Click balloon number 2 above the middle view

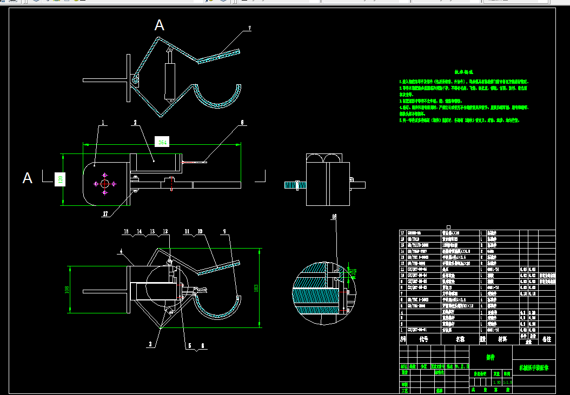[x=135, y=123]
